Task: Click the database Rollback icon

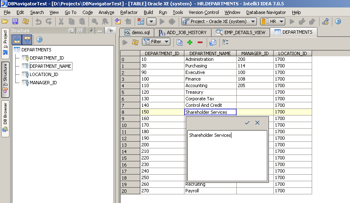Action: point(312,22)
